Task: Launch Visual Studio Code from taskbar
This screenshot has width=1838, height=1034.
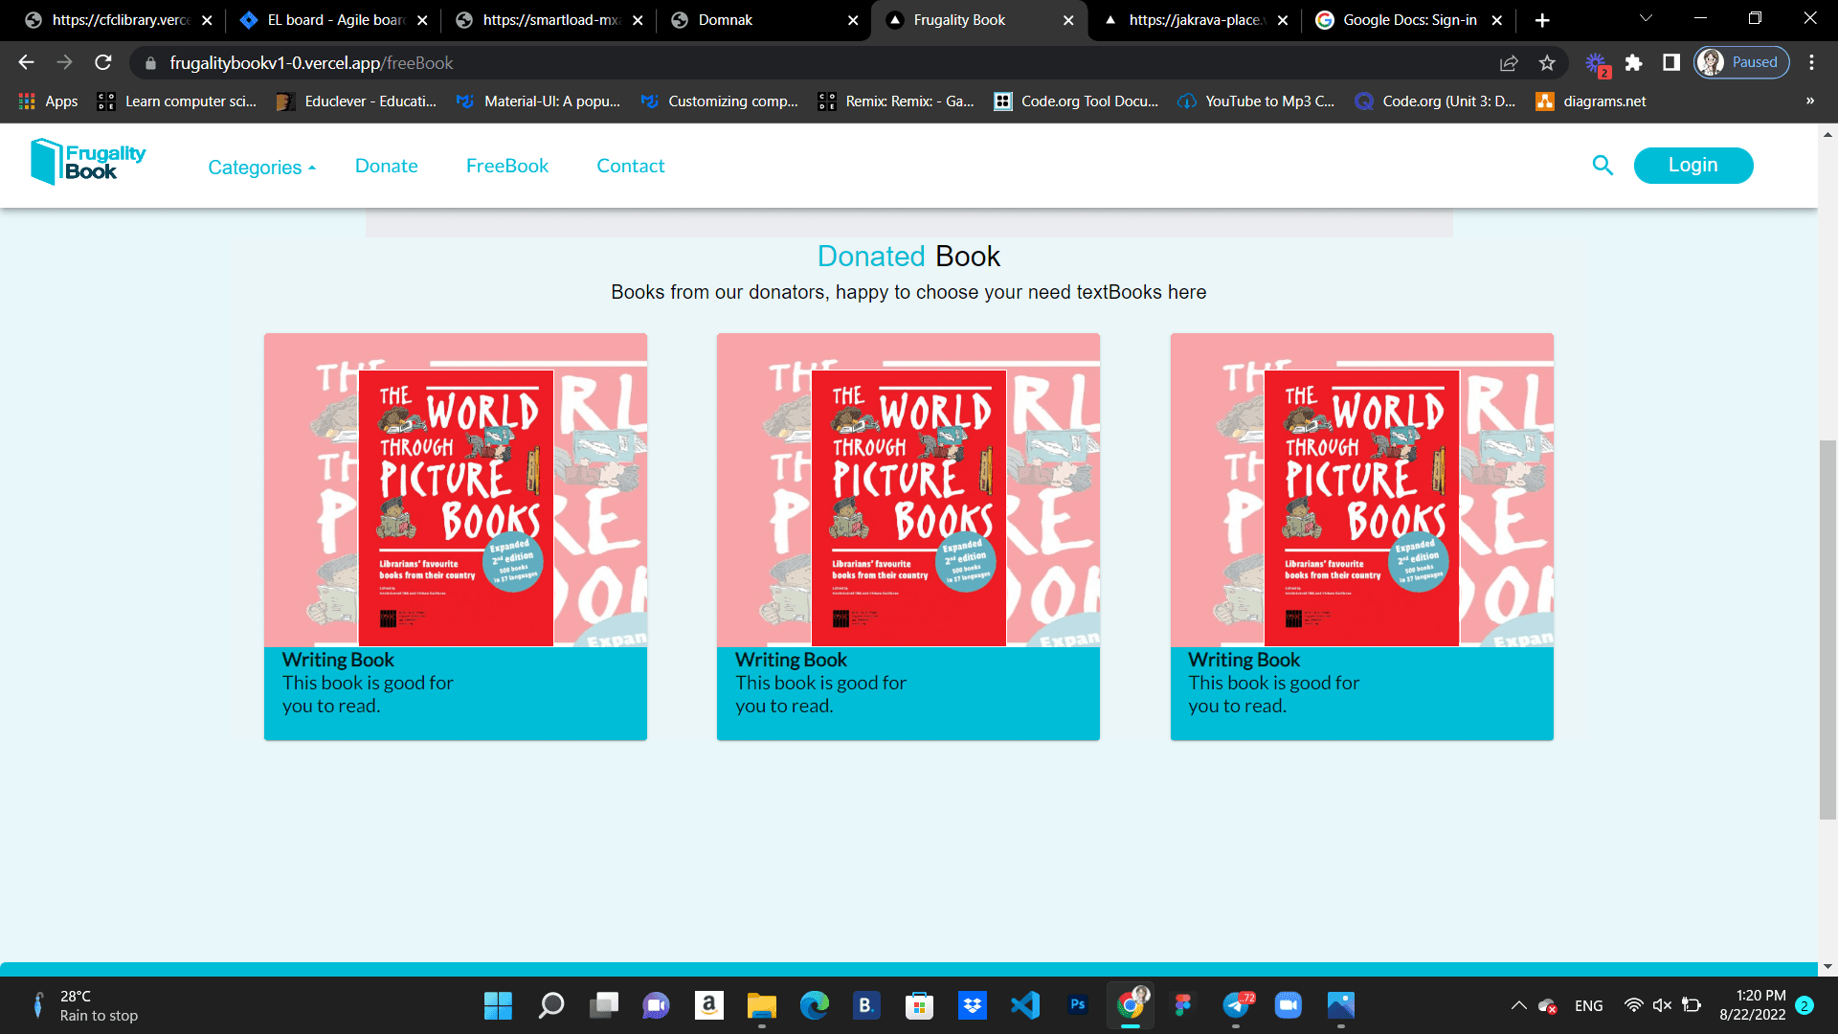Action: (1025, 1005)
